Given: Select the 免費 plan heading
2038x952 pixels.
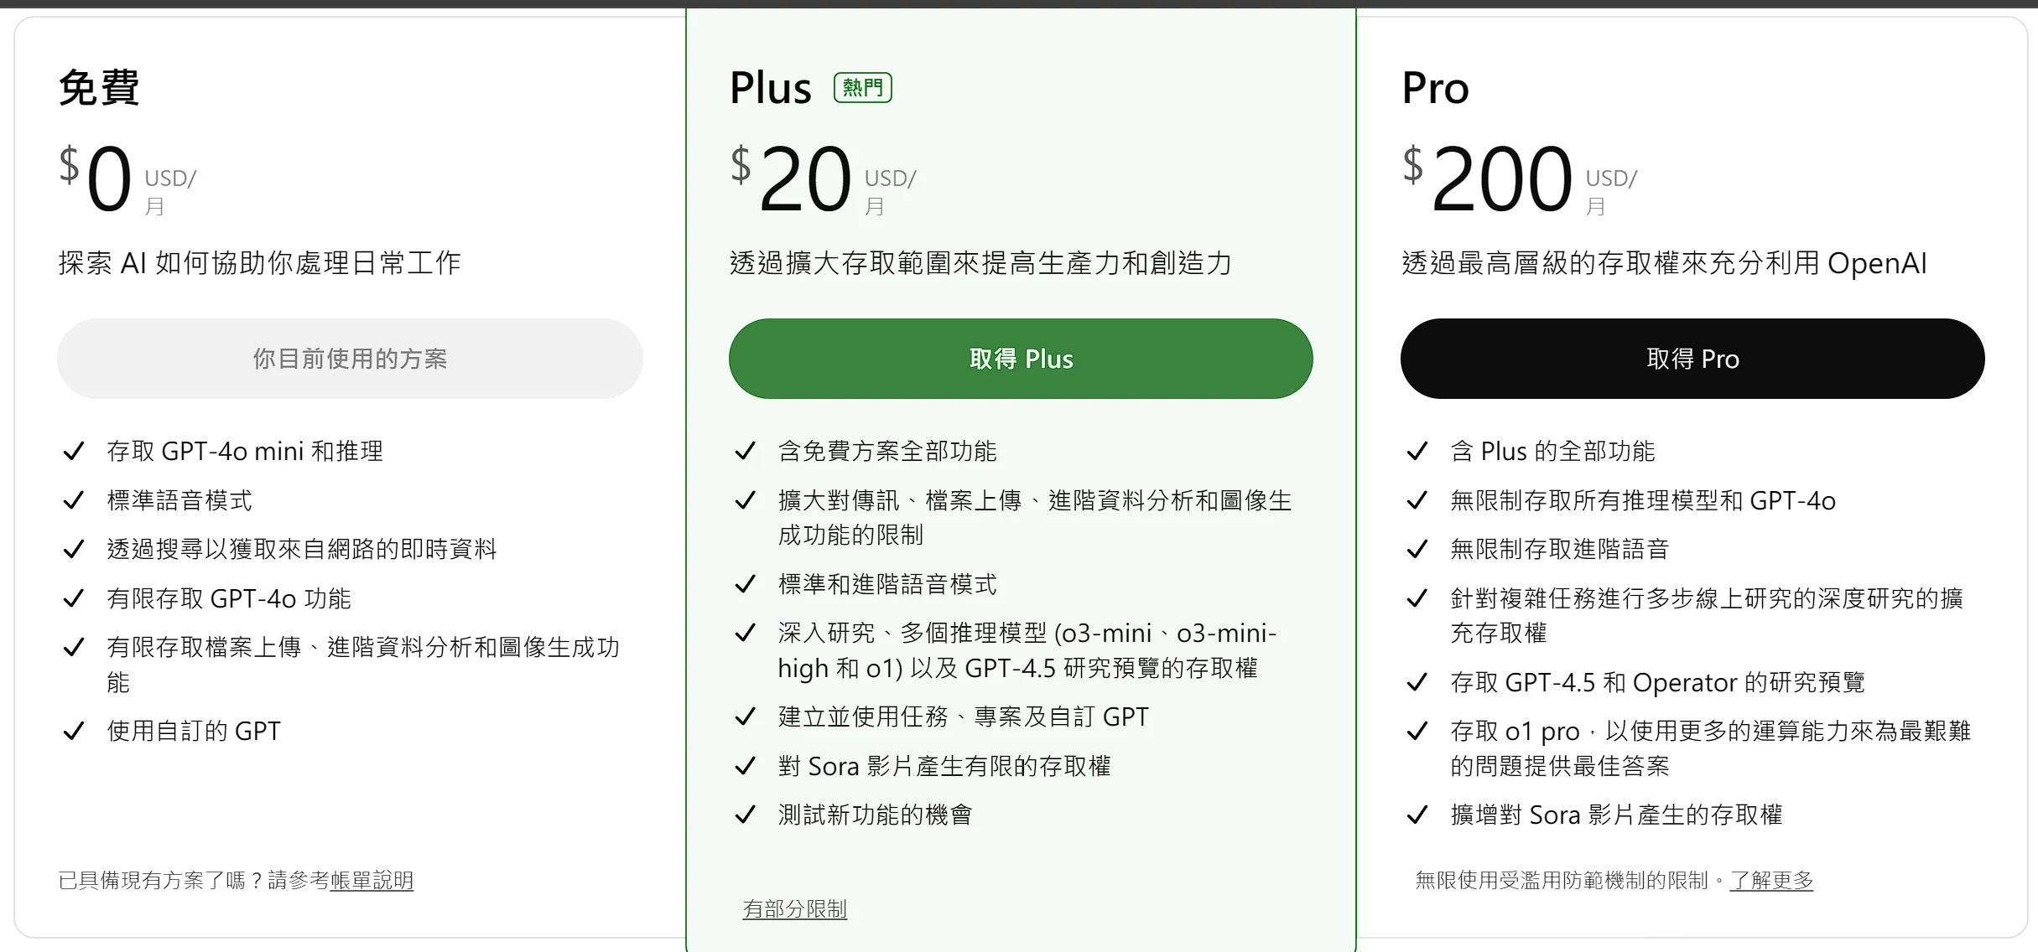Looking at the screenshot, I should click(x=98, y=87).
